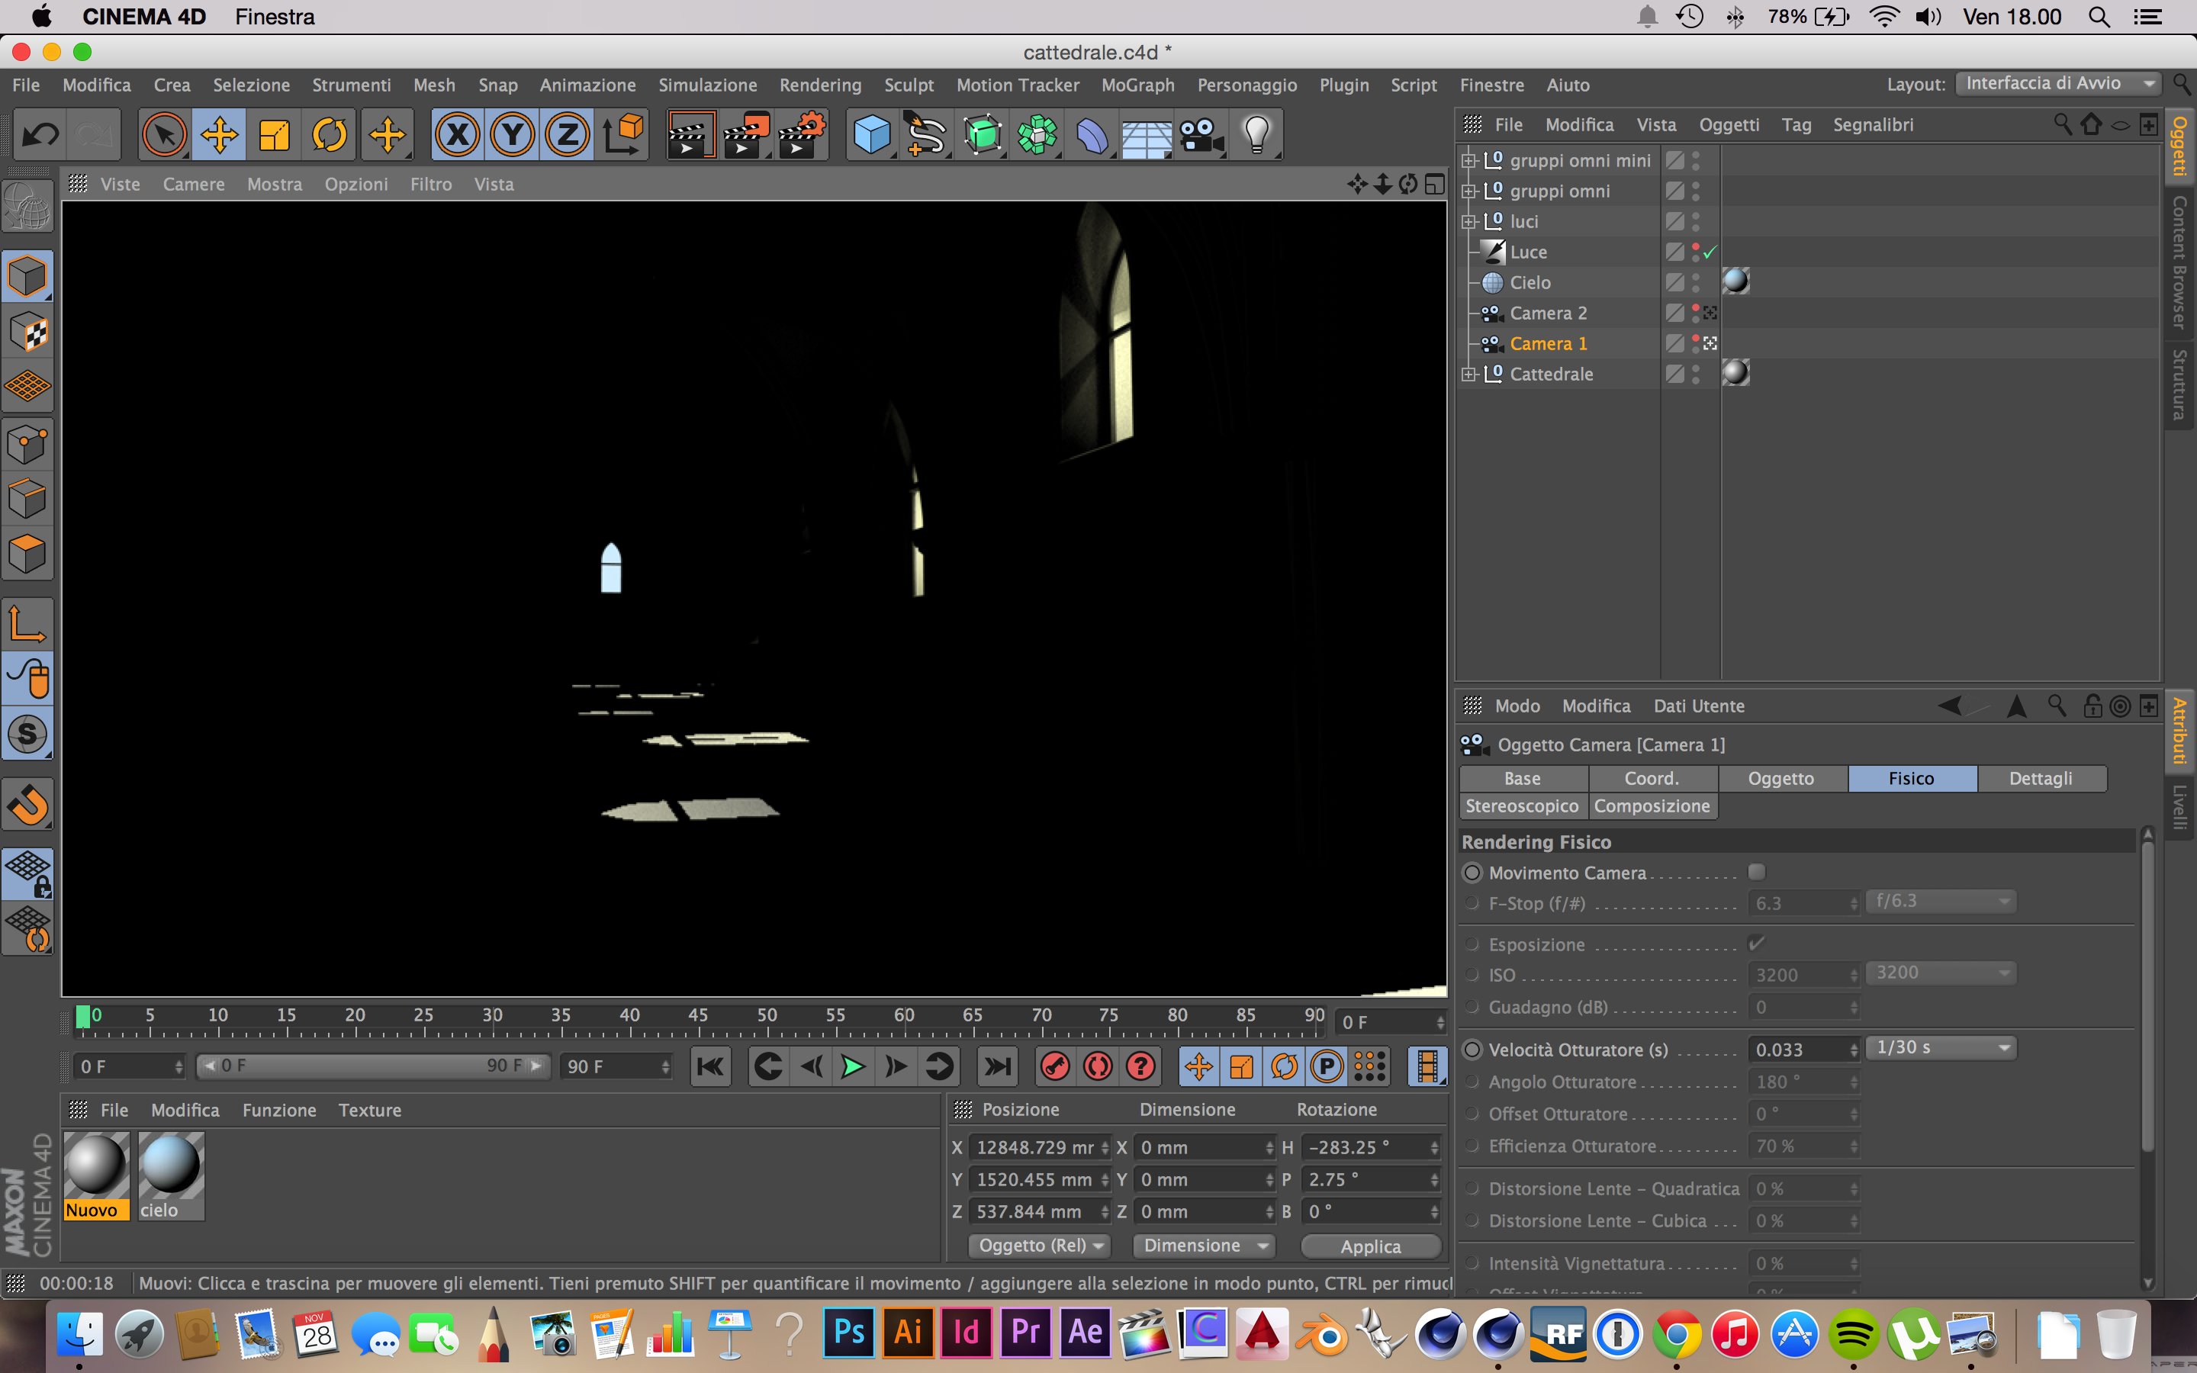Switch to the Base tab

click(x=1523, y=778)
